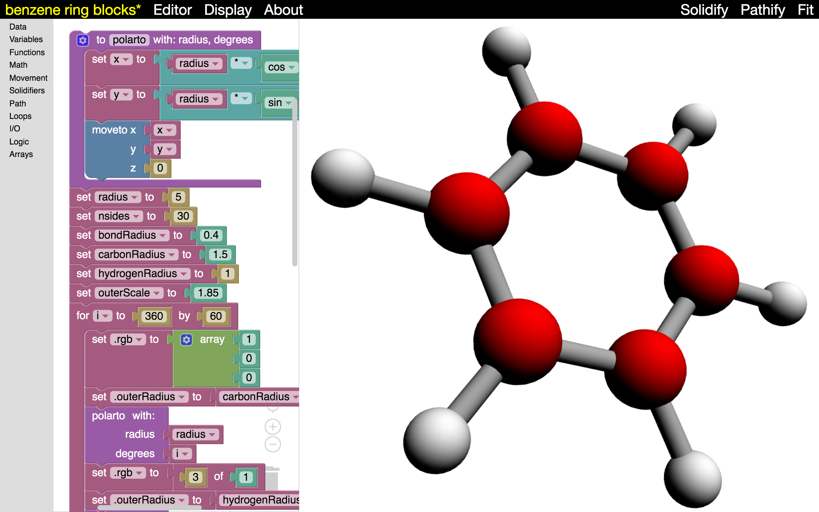Open the first .rgb property dropdown above array
This screenshot has height=512, width=819.
(x=128, y=339)
